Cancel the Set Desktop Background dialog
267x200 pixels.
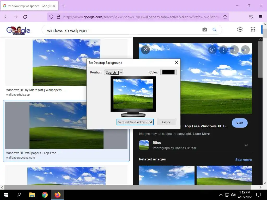click(x=167, y=122)
